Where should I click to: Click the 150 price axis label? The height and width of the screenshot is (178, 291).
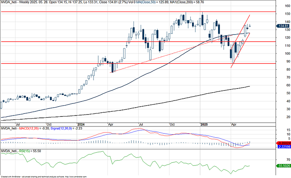(x=287, y=14)
